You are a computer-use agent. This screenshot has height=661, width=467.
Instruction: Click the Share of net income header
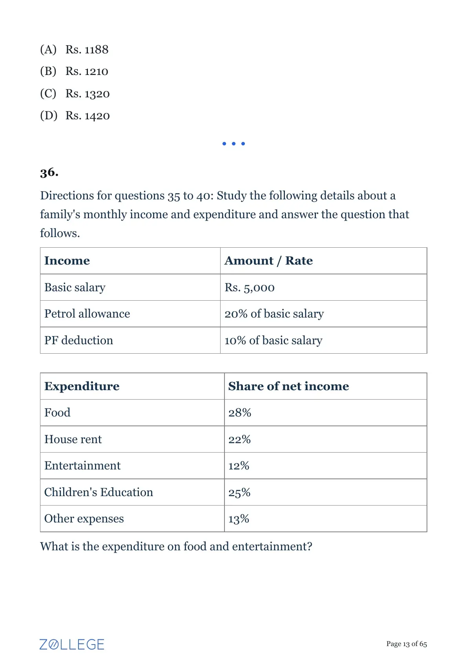[288, 386]
